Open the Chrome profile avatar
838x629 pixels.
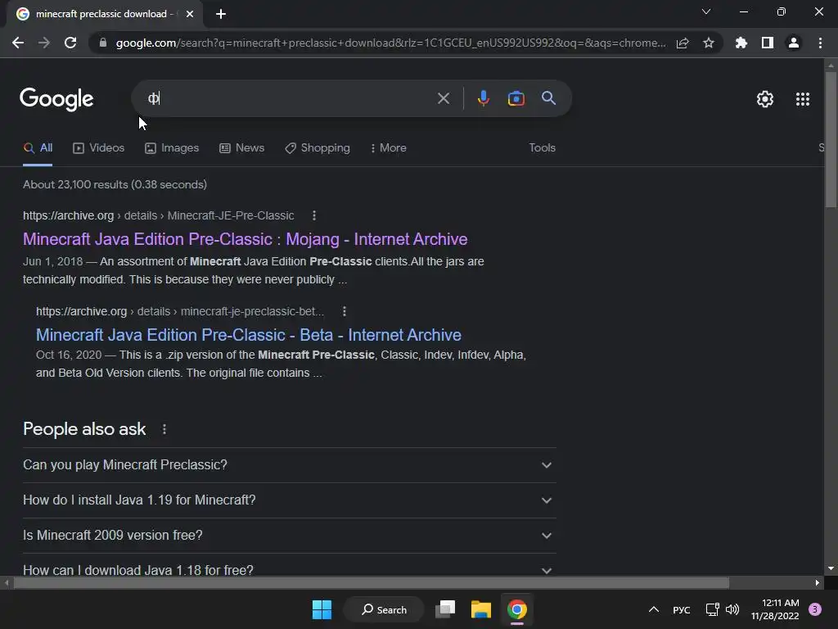point(794,43)
